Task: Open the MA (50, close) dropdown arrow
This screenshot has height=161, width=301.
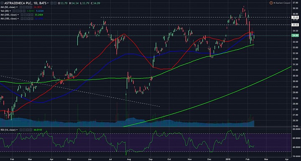Action: [17, 7]
